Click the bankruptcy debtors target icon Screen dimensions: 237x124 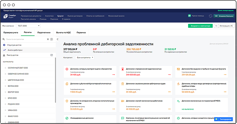pyautogui.click(x=67, y=69)
